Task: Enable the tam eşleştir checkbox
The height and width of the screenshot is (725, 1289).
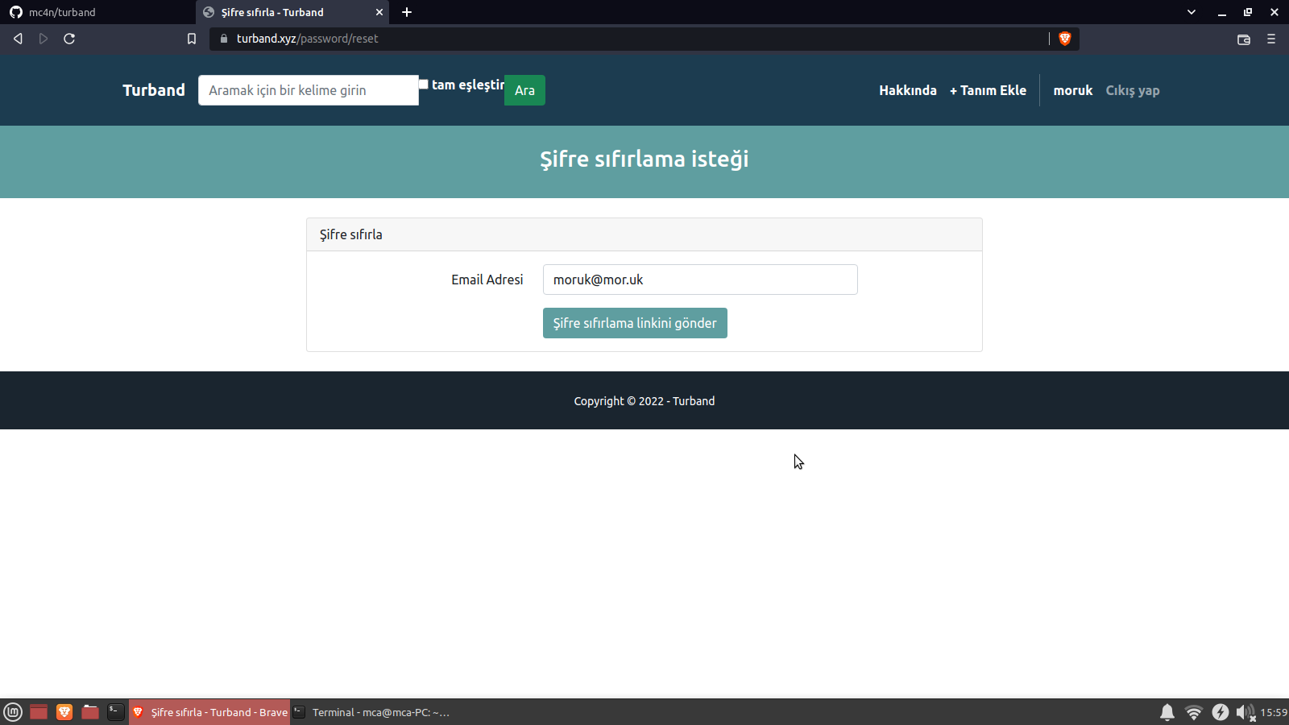Action: click(x=424, y=85)
